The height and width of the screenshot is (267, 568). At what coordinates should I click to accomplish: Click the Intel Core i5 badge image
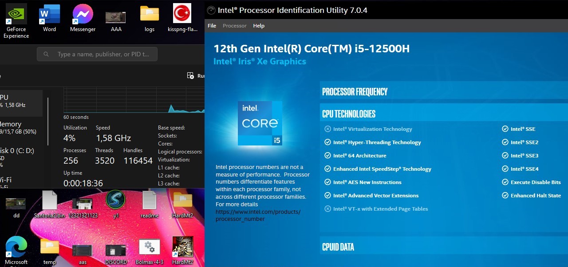[x=260, y=123]
